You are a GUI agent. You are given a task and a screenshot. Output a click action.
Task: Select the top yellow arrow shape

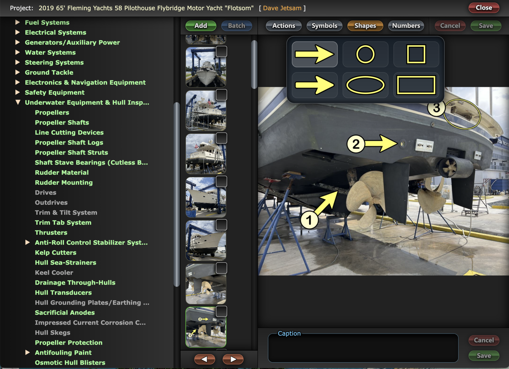(x=314, y=54)
